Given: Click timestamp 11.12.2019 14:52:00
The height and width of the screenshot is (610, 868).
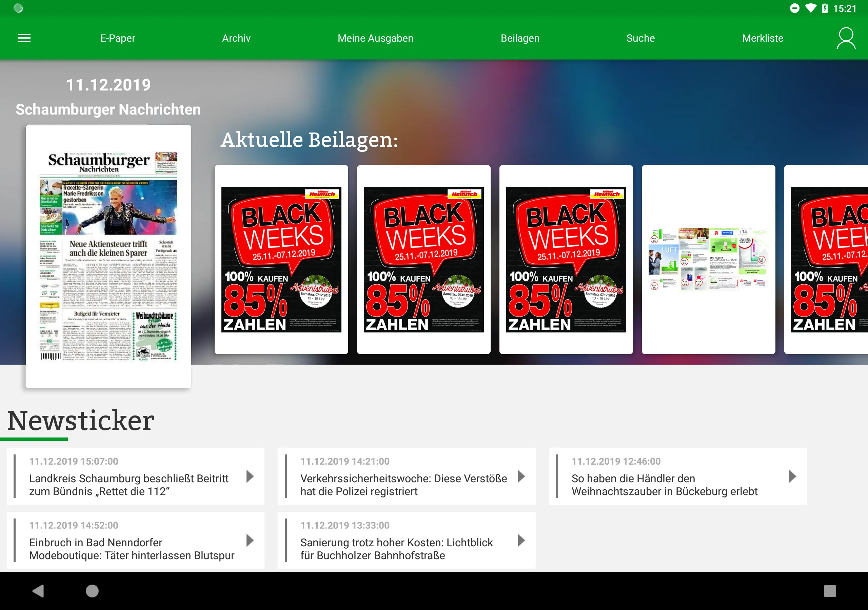Looking at the screenshot, I should click(74, 525).
